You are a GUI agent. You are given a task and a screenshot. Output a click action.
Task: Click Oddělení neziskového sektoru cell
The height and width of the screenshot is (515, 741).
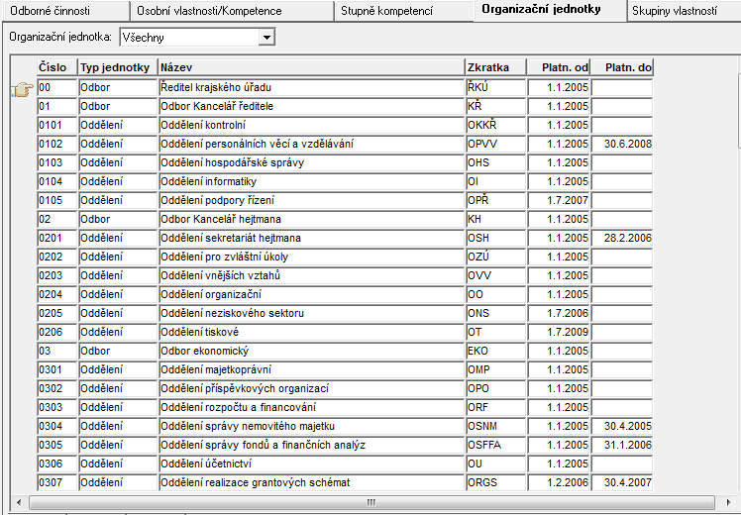click(312, 313)
